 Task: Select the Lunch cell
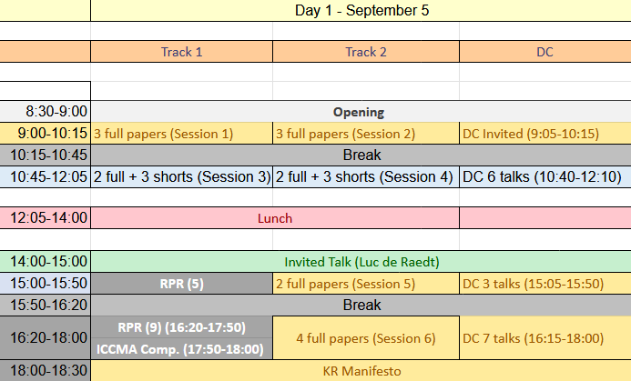[x=275, y=218]
